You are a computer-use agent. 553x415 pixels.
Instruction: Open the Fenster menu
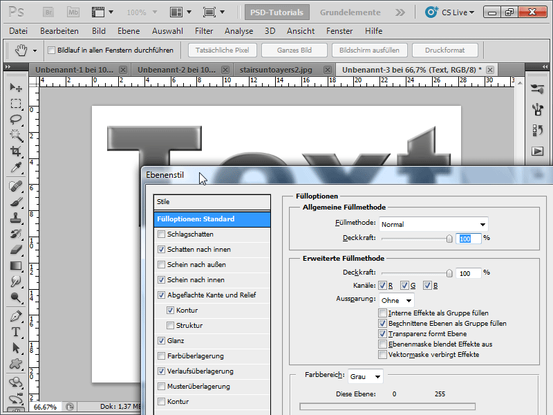(x=339, y=31)
